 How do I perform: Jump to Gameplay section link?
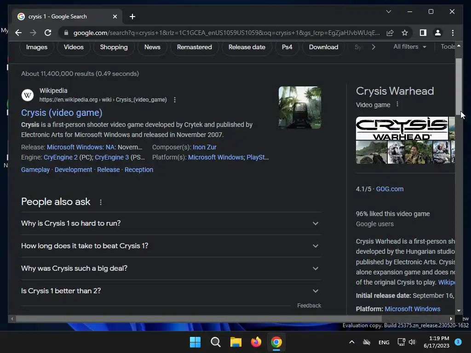[35, 170]
